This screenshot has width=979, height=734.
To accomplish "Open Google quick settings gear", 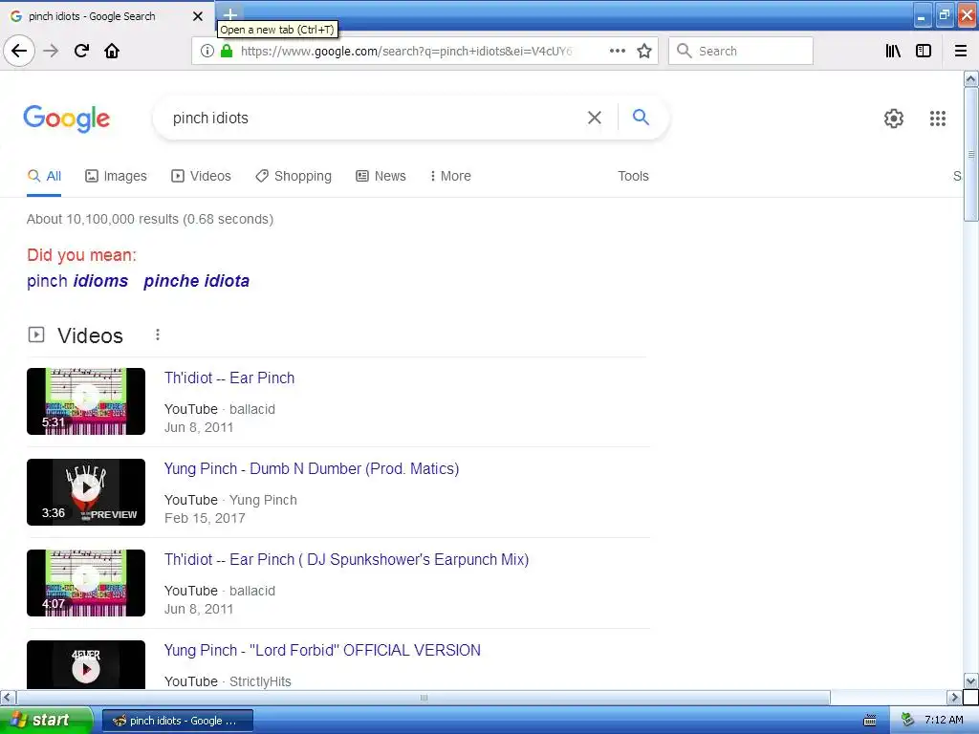I will (894, 118).
